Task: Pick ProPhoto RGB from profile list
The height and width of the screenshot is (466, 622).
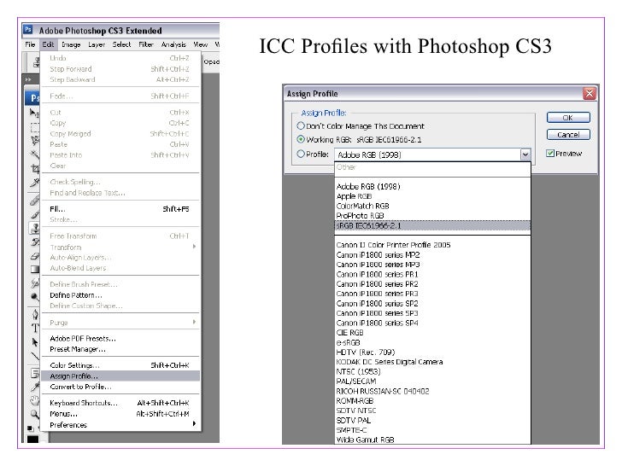Action: click(432, 216)
